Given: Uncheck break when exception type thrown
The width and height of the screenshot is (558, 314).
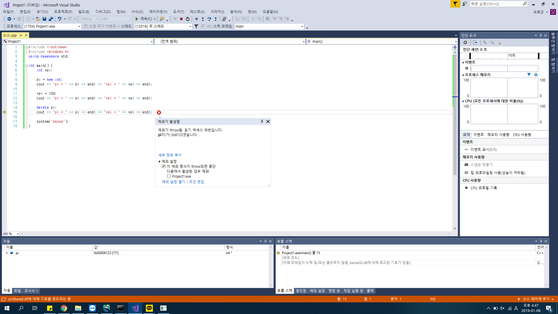Looking at the screenshot, I should point(164,166).
